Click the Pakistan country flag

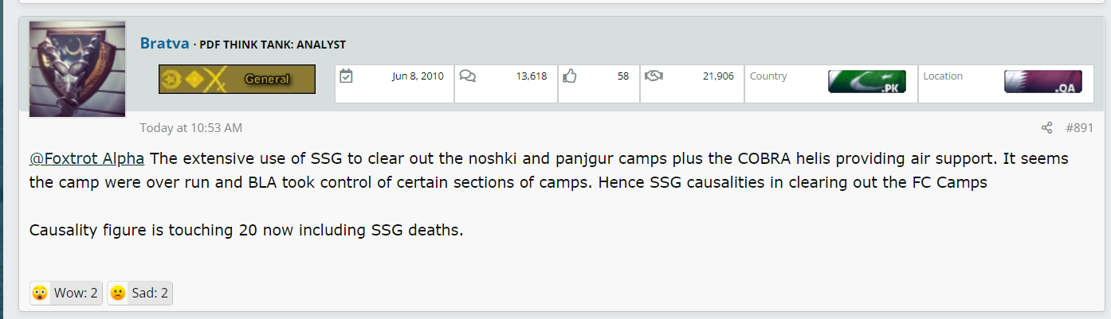pyautogui.click(x=866, y=81)
